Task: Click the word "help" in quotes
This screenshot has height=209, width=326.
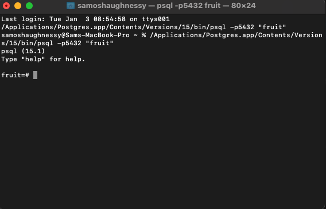Action: (33, 59)
